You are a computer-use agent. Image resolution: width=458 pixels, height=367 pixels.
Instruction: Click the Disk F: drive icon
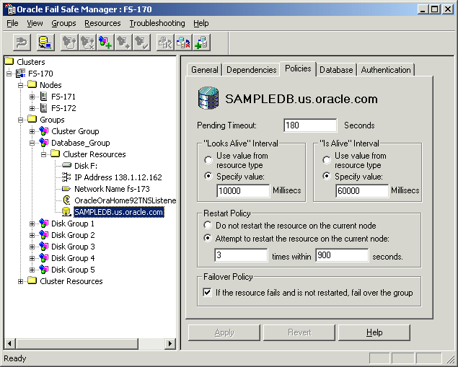[66, 166]
